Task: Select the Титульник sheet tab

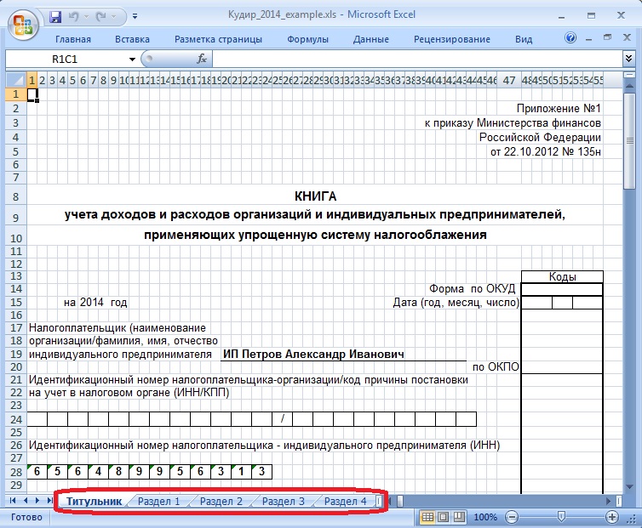Action: [95, 502]
